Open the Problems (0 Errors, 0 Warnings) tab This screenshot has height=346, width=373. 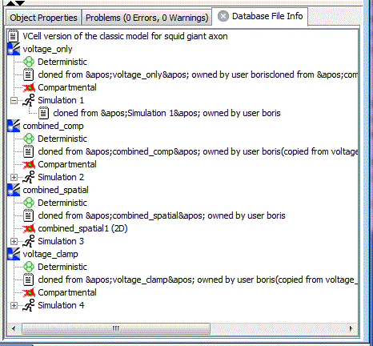click(146, 18)
